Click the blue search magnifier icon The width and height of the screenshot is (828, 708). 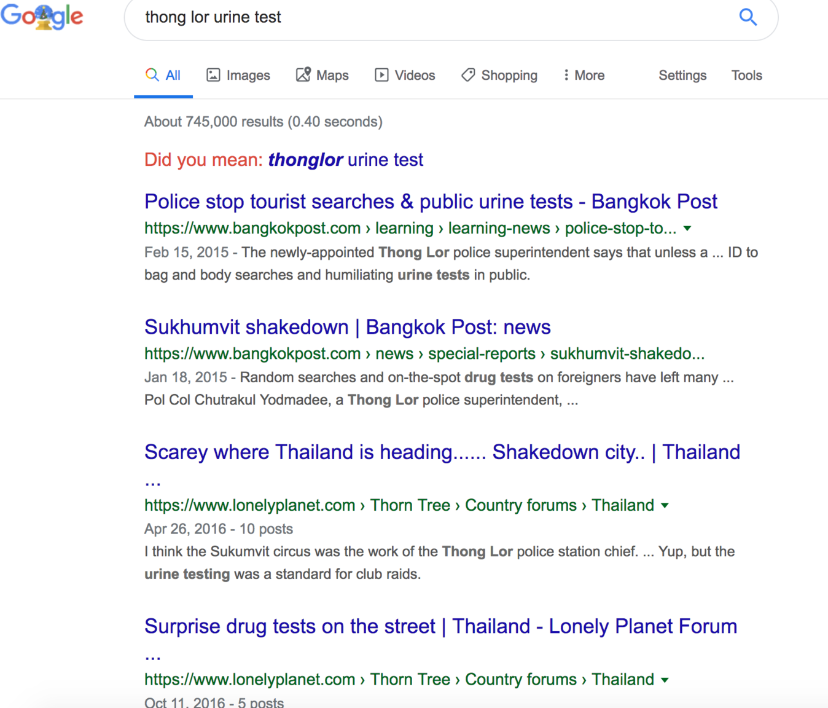pos(748,17)
